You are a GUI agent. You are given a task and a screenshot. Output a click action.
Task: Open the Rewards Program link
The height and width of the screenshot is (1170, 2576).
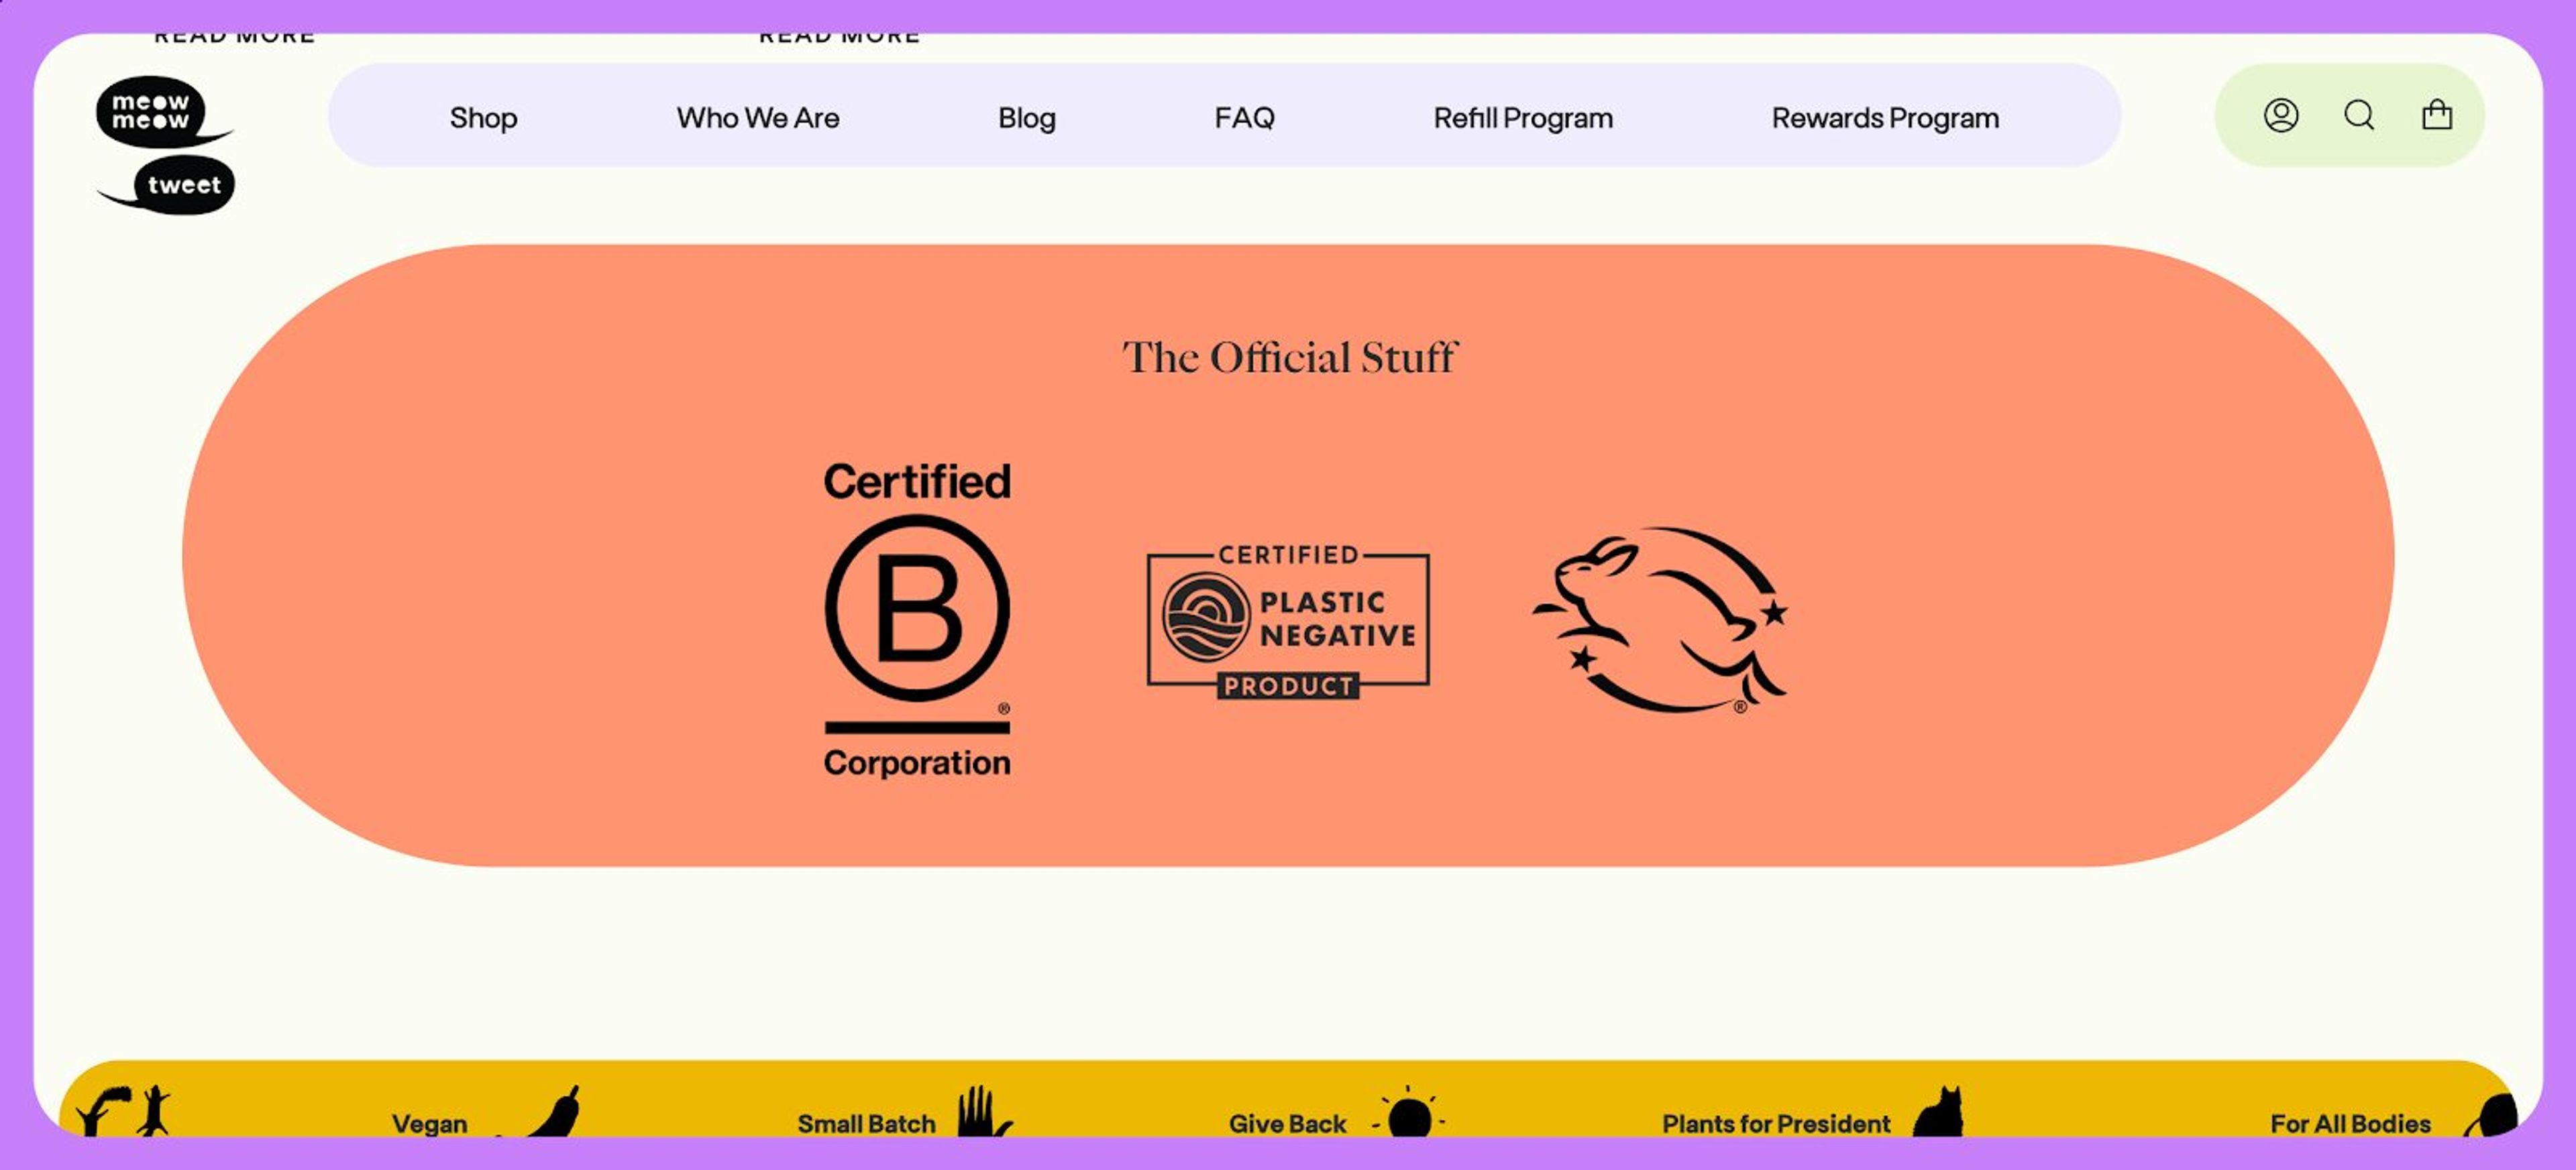point(1884,118)
